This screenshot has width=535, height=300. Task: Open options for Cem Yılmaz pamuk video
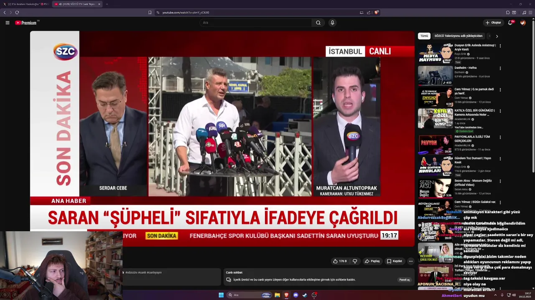click(500, 90)
